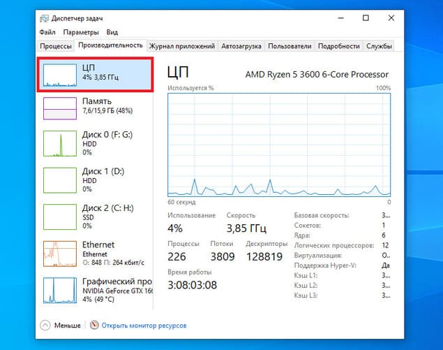The height and width of the screenshot is (350, 443).
Task: Open the Параметры menu
Action: (81, 32)
